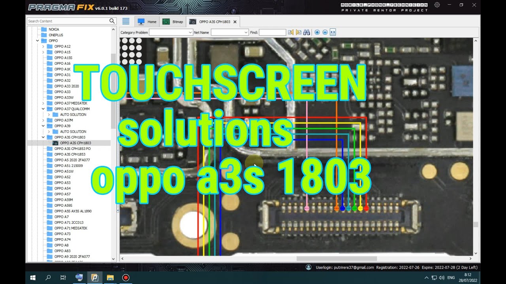Open the Pragma Fix taskbar icon
Image resolution: width=506 pixels, height=284 pixels.
[94, 278]
